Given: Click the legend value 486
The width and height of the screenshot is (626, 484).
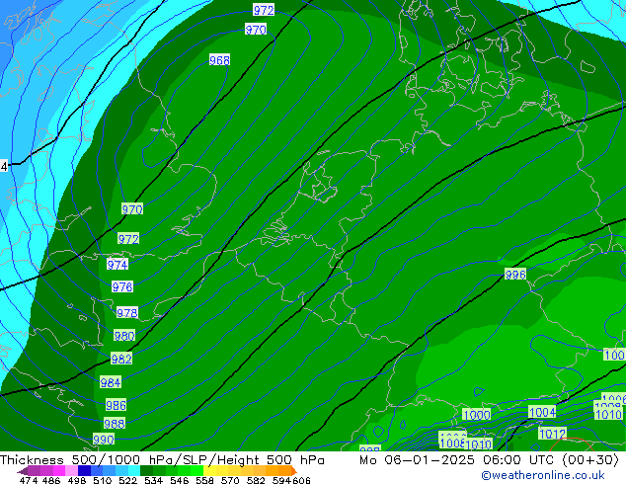Looking at the screenshot, I should coord(51,480).
